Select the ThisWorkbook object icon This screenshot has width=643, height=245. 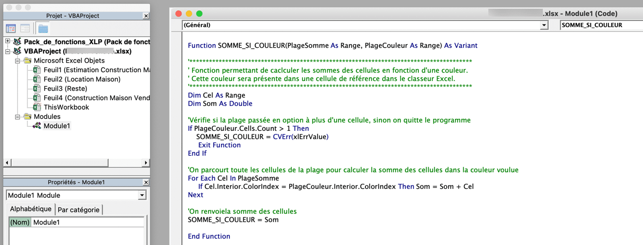click(37, 107)
